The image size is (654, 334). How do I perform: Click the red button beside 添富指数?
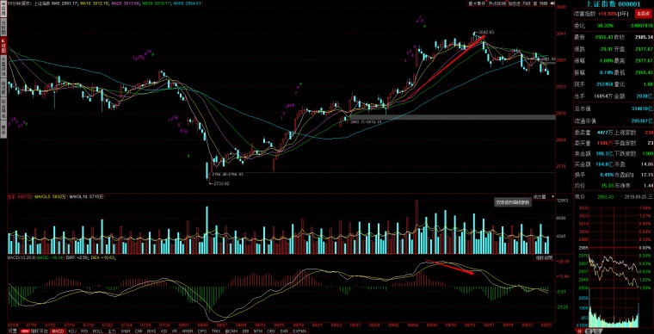642,14
